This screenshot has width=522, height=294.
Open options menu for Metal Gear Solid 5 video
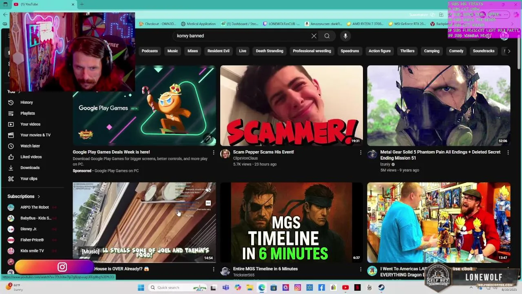pos(508,152)
